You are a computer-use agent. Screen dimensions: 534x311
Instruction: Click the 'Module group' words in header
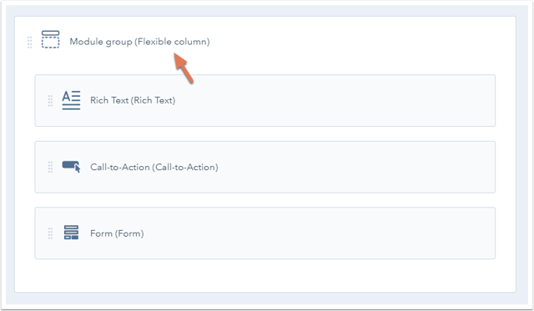coord(101,42)
